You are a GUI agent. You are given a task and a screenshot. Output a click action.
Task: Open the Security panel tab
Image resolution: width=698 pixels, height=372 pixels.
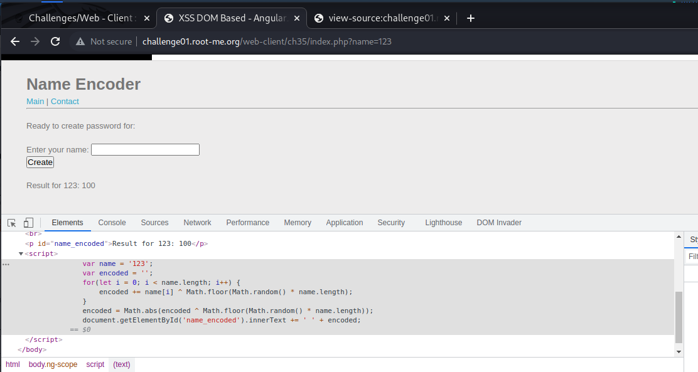[391, 223]
